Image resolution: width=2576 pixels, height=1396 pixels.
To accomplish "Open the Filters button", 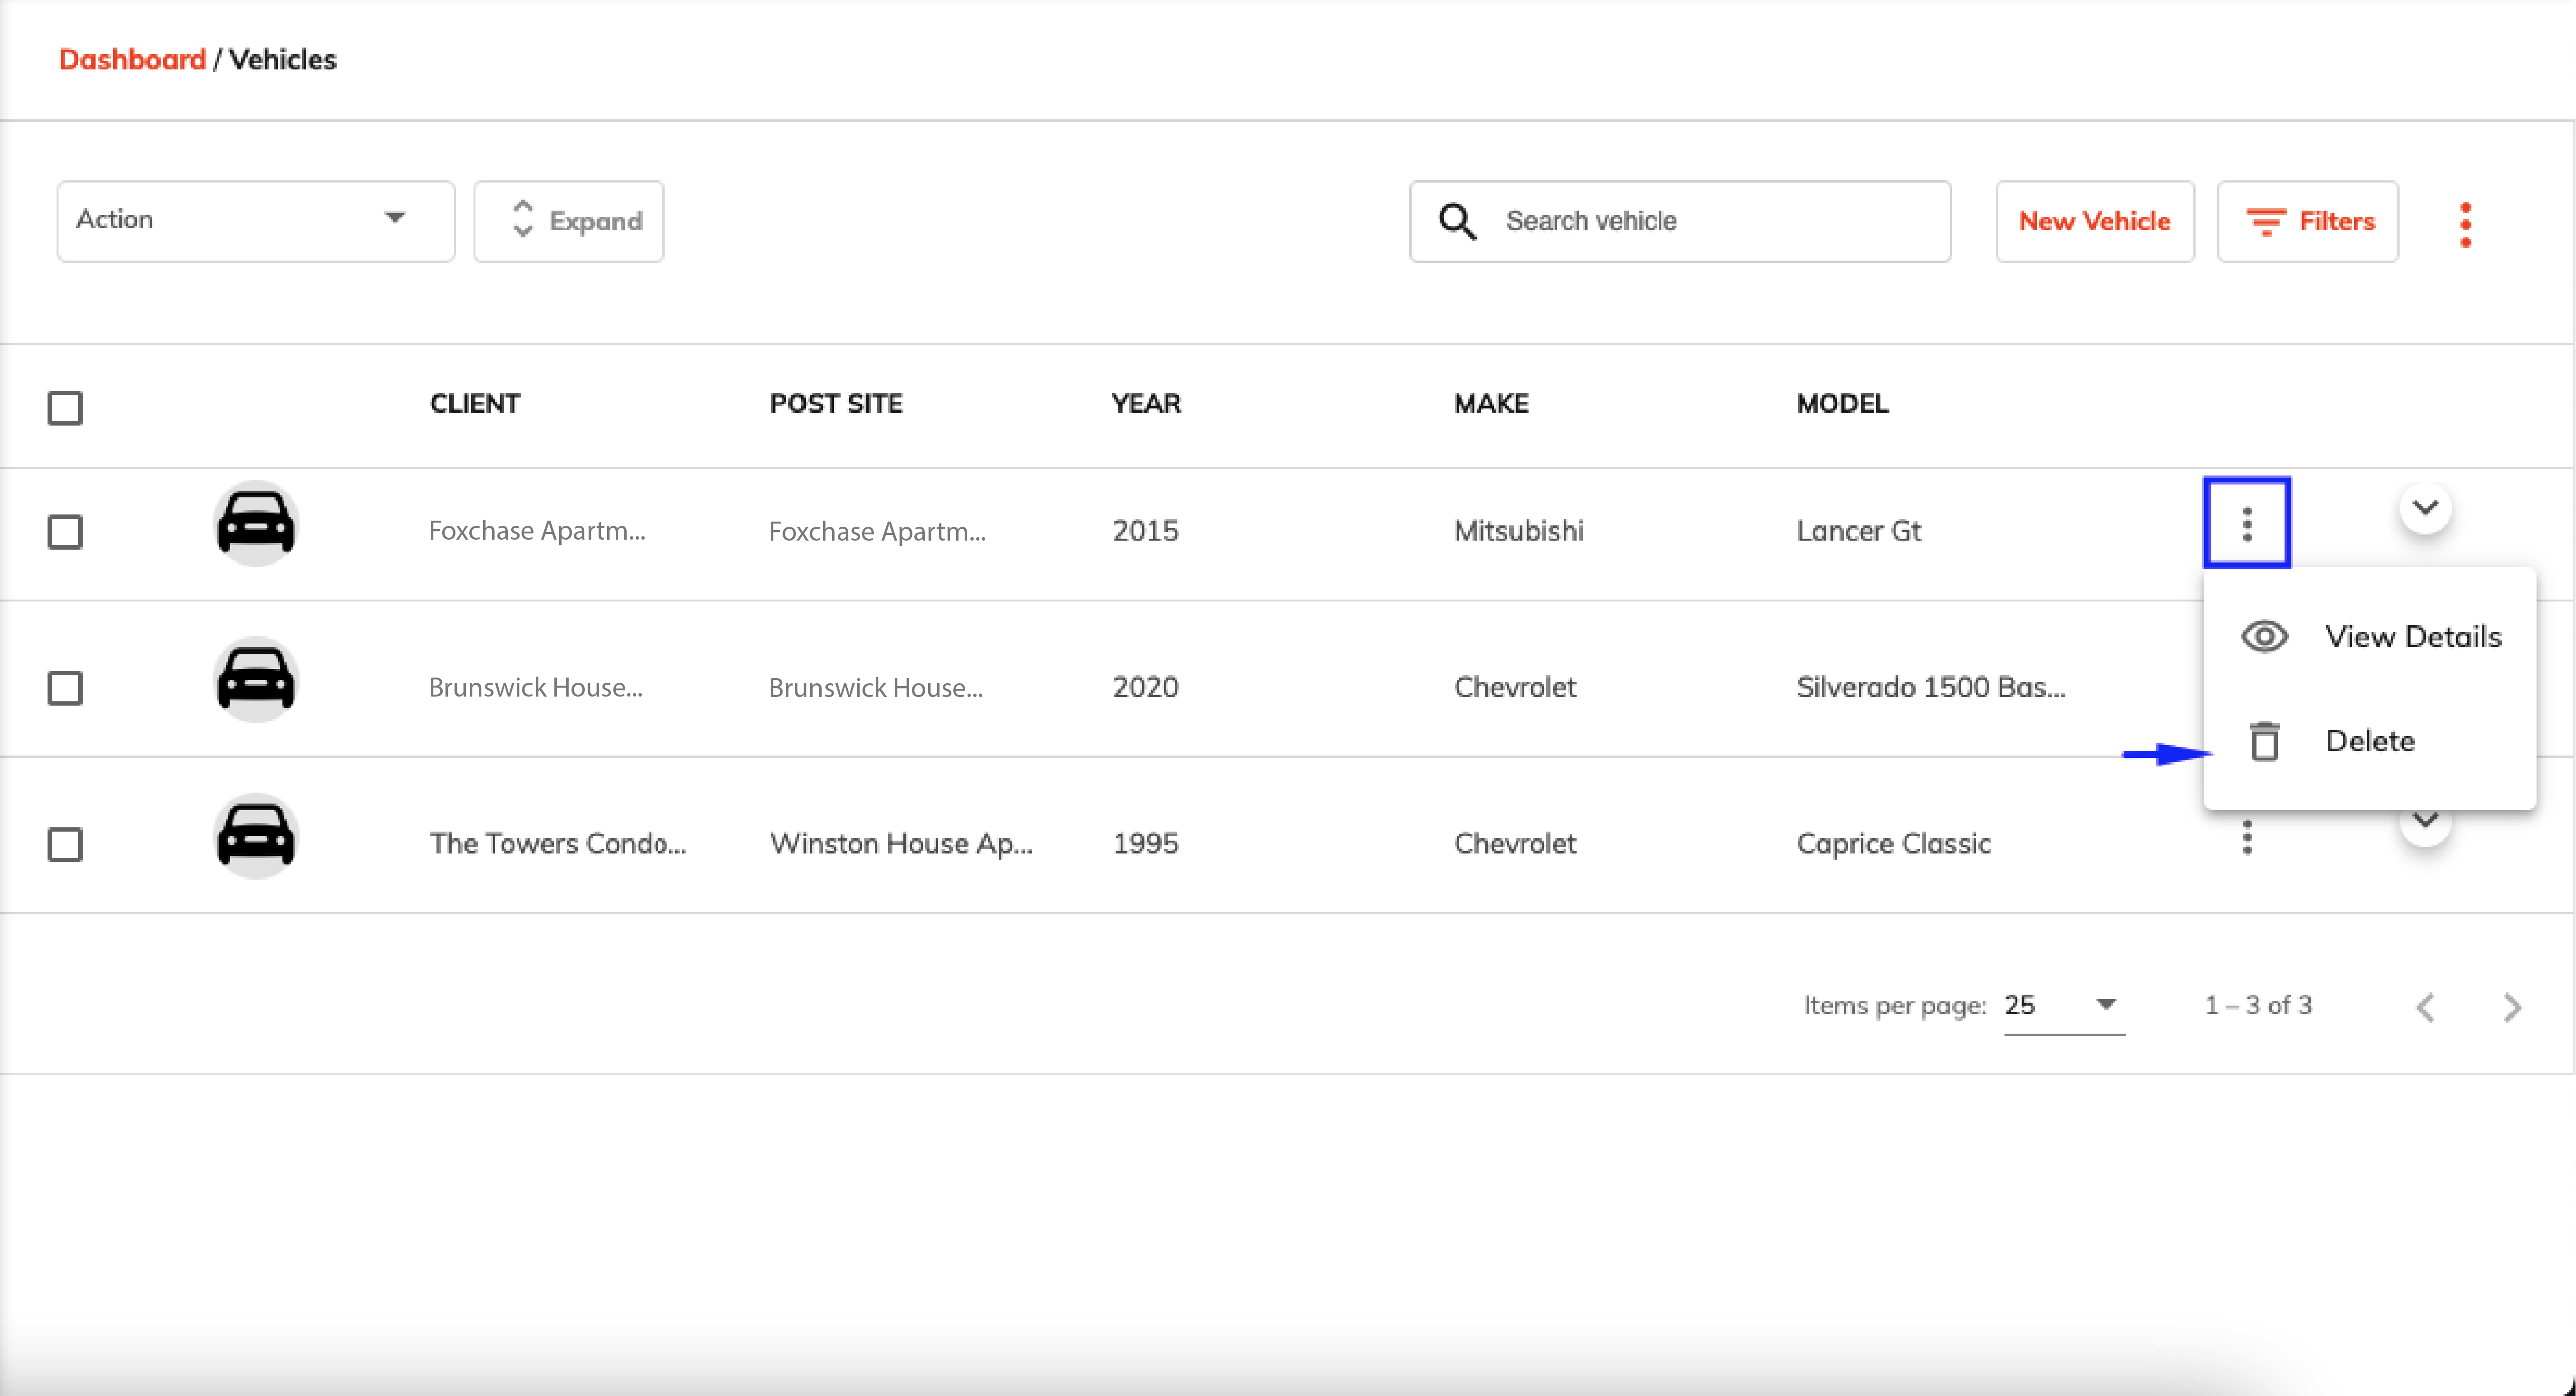I will pyautogui.click(x=2307, y=221).
